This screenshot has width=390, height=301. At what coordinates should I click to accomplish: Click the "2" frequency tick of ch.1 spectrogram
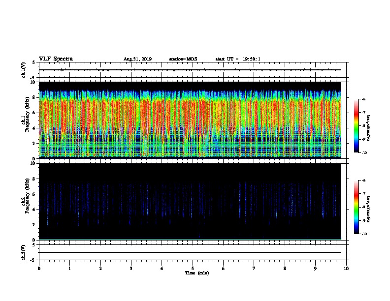pyautogui.click(x=34, y=143)
